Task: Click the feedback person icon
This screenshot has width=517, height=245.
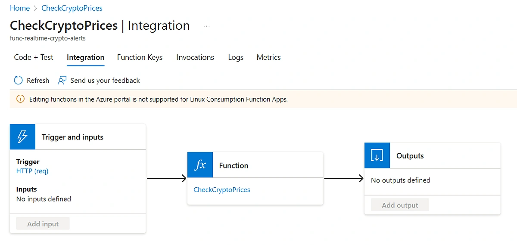Action: click(62, 81)
